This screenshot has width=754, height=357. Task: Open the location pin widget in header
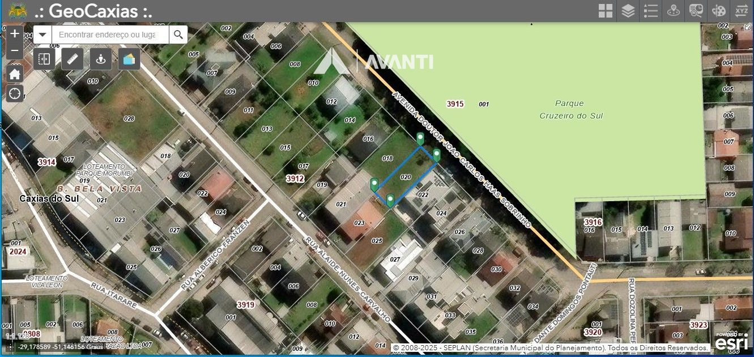pos(673,11)
